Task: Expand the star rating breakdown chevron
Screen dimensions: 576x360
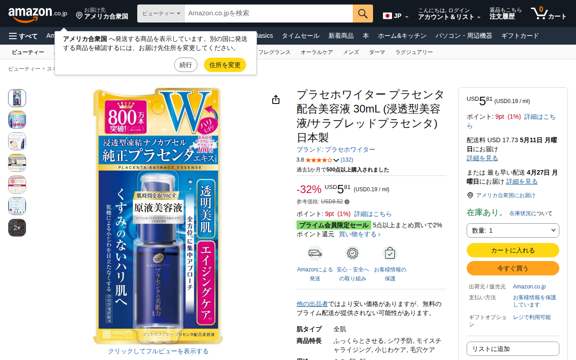Action: (336, 160)
